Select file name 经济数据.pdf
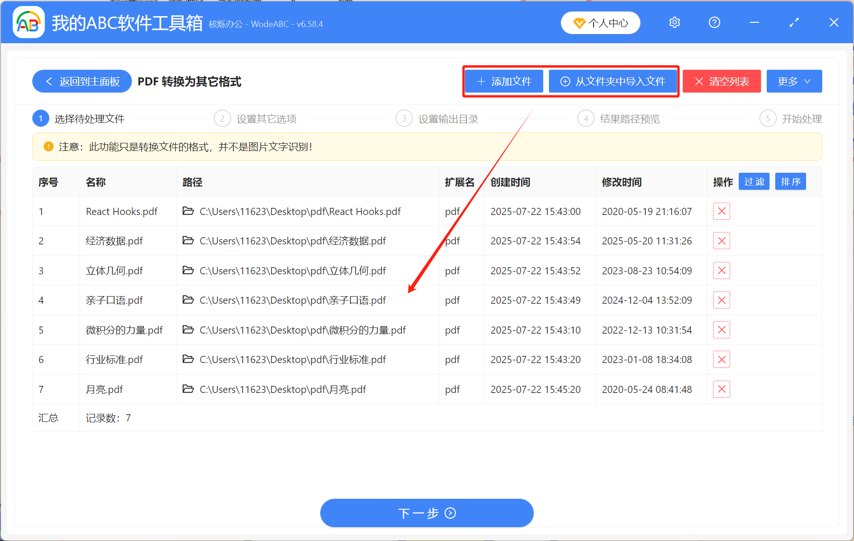 tap(114, 241)
